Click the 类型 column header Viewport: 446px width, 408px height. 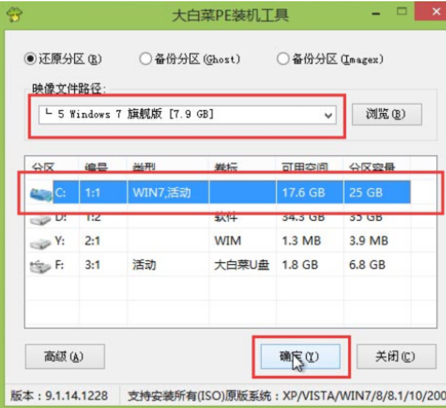coord(144,167)
